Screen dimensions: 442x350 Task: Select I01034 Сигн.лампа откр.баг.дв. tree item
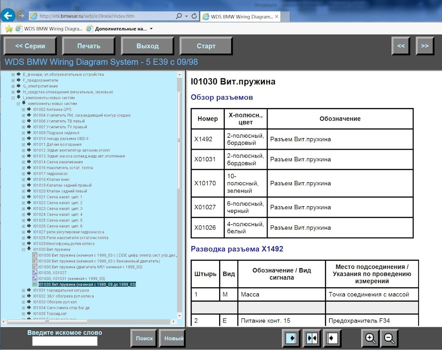62,308
